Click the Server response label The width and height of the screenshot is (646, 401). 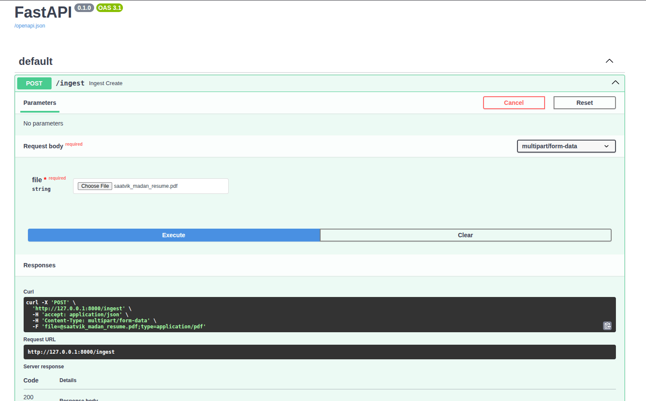pyautogui.click(x=43, y=367)
